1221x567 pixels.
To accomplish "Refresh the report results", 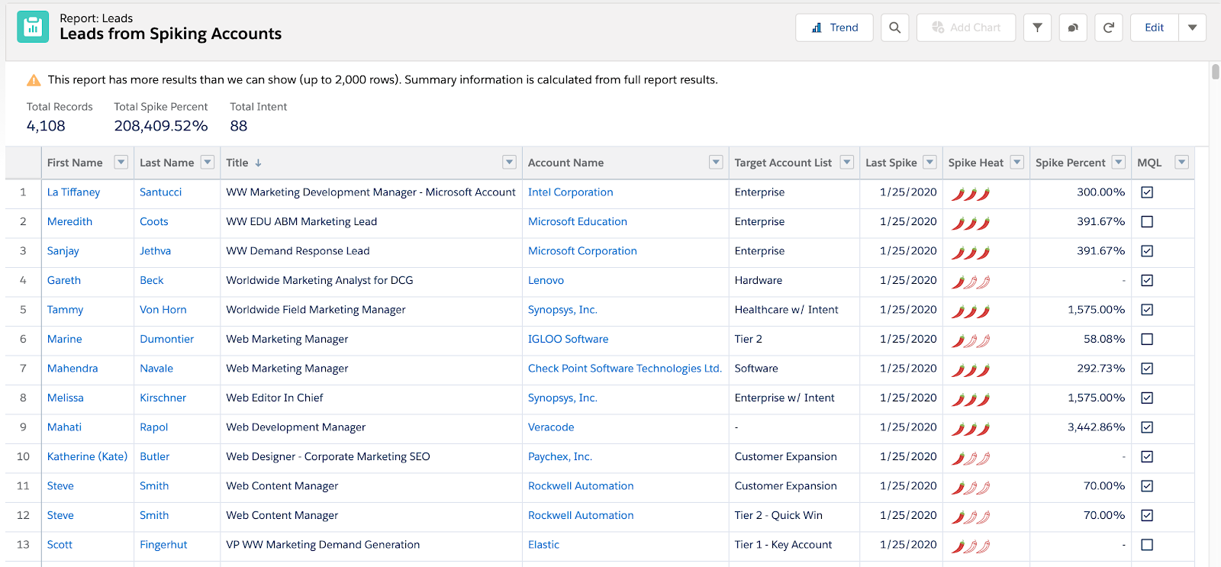I will click(1109, 27).
